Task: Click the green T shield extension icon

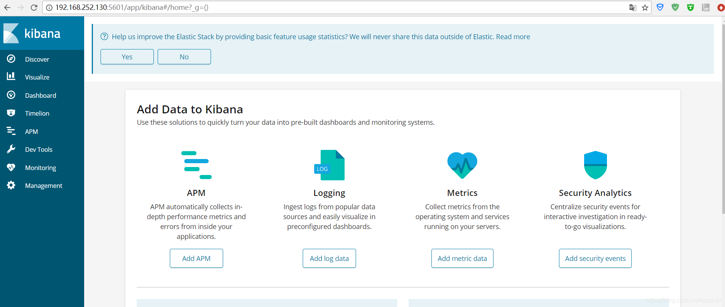Action: tap(691, 7)
